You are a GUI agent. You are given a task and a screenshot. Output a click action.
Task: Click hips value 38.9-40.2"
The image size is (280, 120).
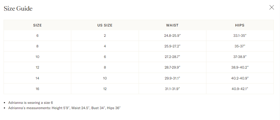click(x=240, y=67)
